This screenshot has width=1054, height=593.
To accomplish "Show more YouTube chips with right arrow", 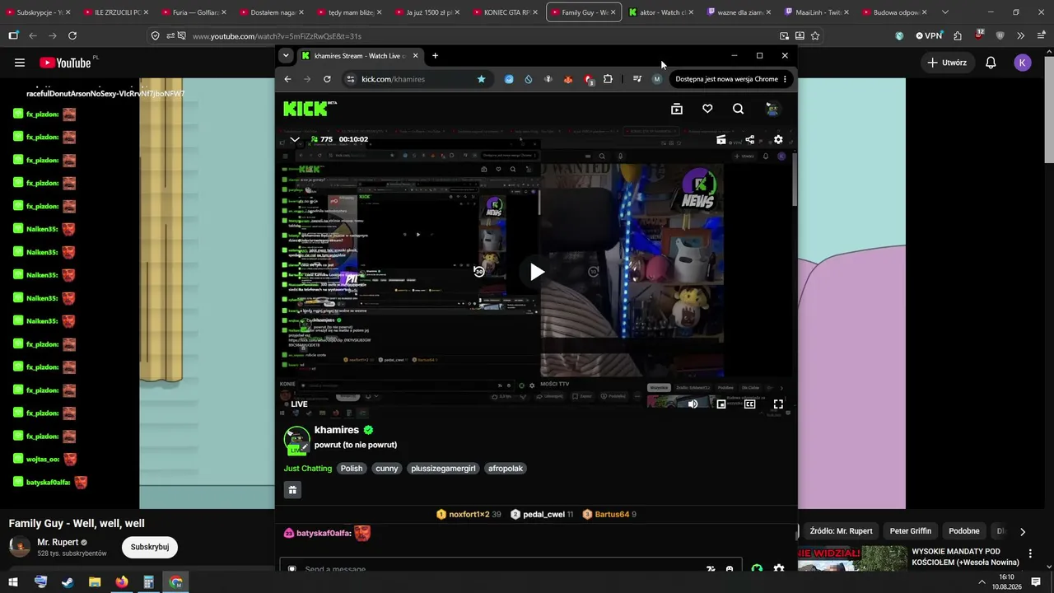I will (1023, 532).
